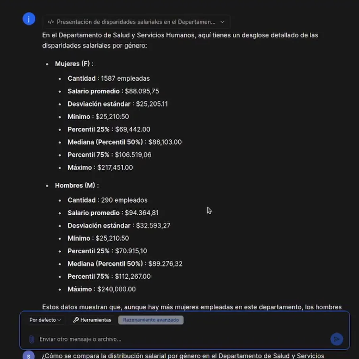Click the "Máximo: $240,000.00" line
The width and height of the screenshot is (359, 359).
coord(101,289)
